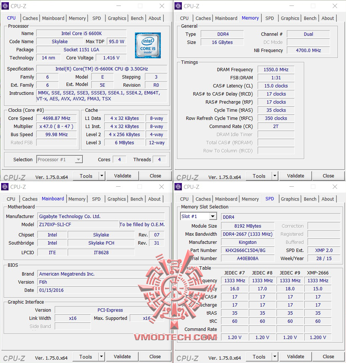Select Graphics tab in the Memory window
This screenshot has height=363, width=346.
click(x=290, y=18)
